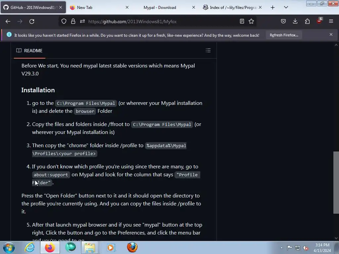Viewport: 339px width, 254px height.
Task: Click the Refresh Firefox button
Action: click(x=284, y=35)
